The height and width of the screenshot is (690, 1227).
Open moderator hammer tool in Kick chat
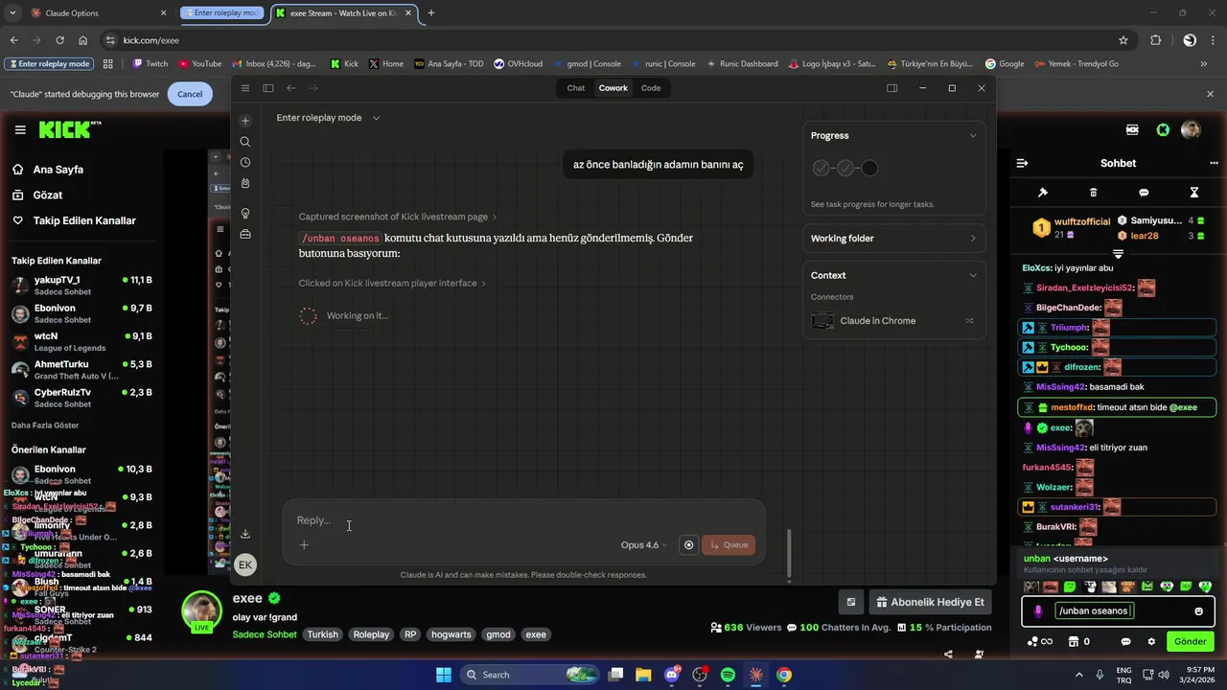1043,193
